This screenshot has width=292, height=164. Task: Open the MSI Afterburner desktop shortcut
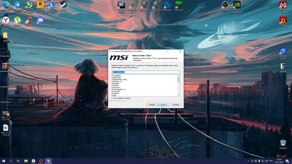(x=29, y=5)
